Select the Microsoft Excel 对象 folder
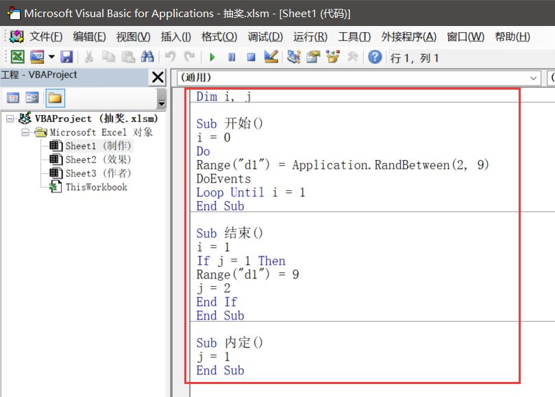Viewport: 555px width, 397px height. point(101,132)
